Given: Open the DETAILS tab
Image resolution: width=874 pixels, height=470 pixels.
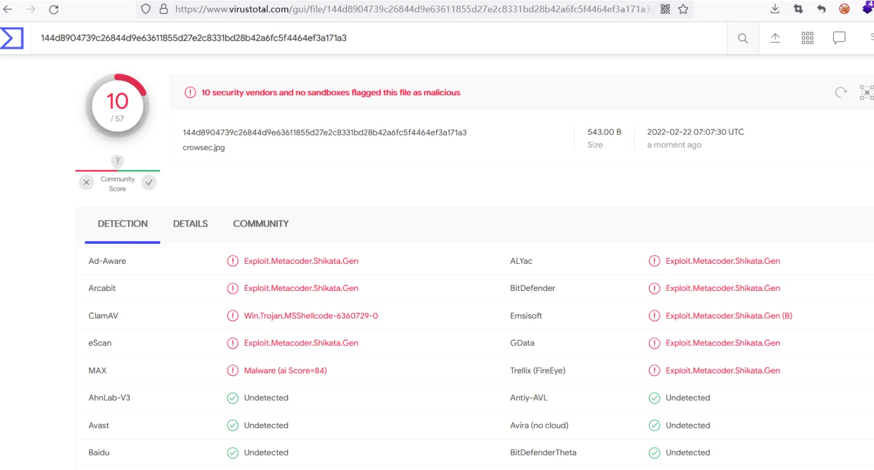Looking at the screenshot, I should (190, 224).
